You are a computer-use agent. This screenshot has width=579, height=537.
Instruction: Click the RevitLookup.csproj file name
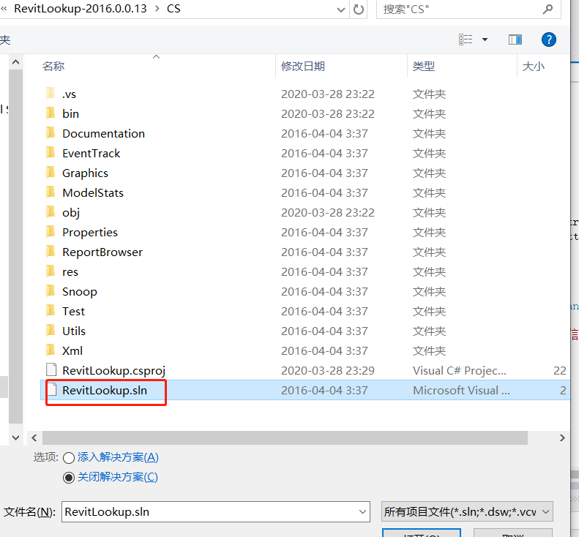point(113,370)
